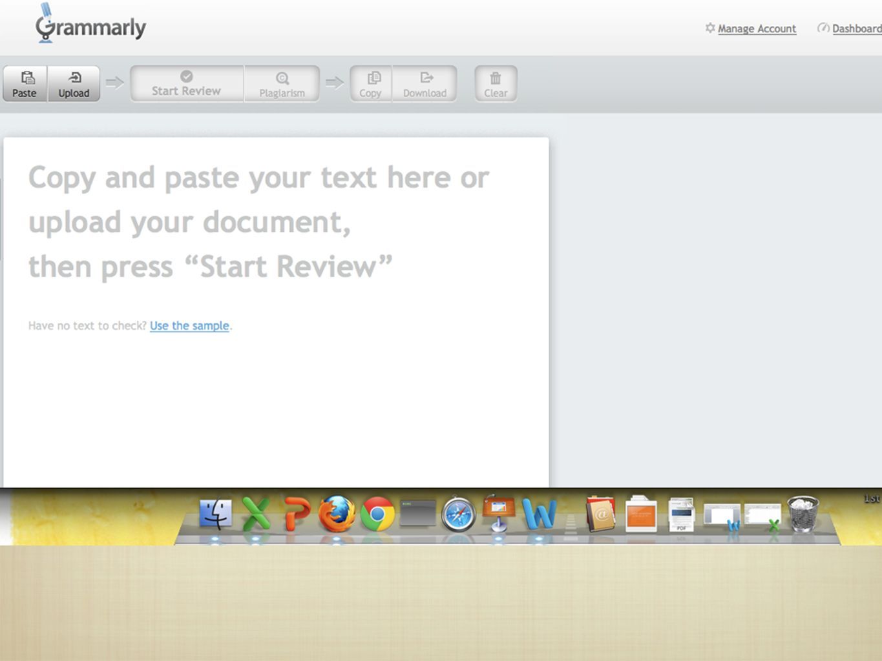Open the minimized Word window in dock
Viewport: 882px width, 661px height.
[722, 517]
